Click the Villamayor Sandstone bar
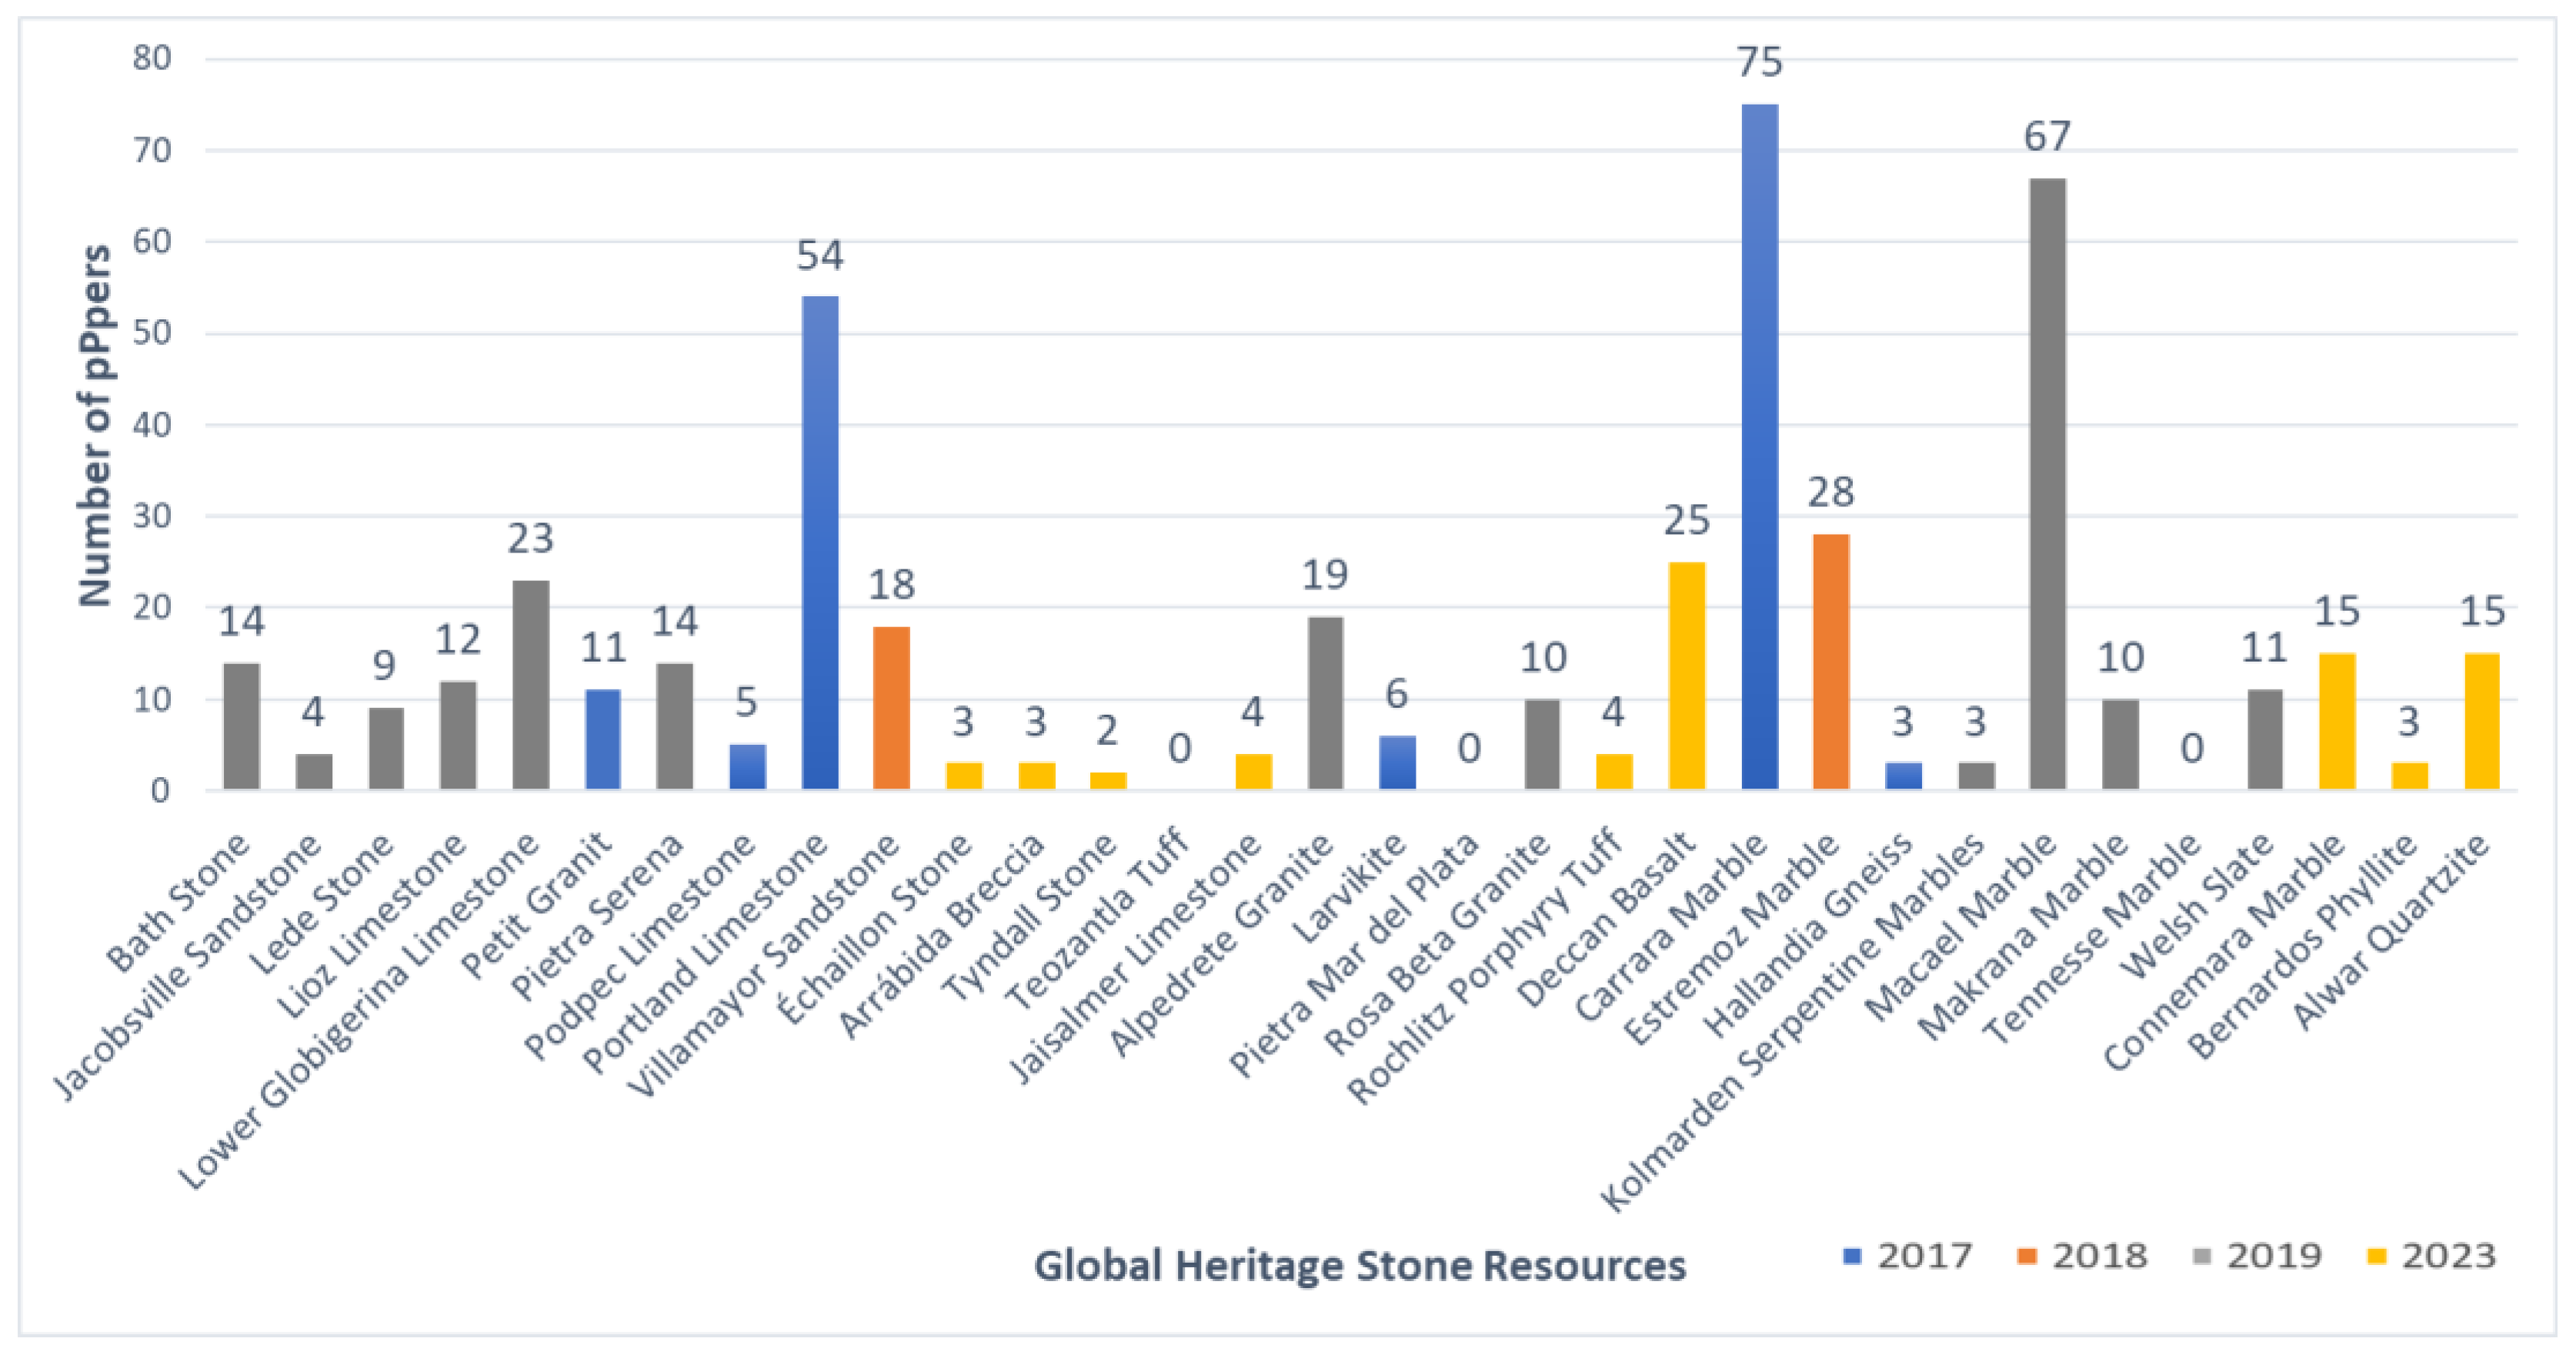The width and height of the screenshot is (2576, 1355). (891, 708)
